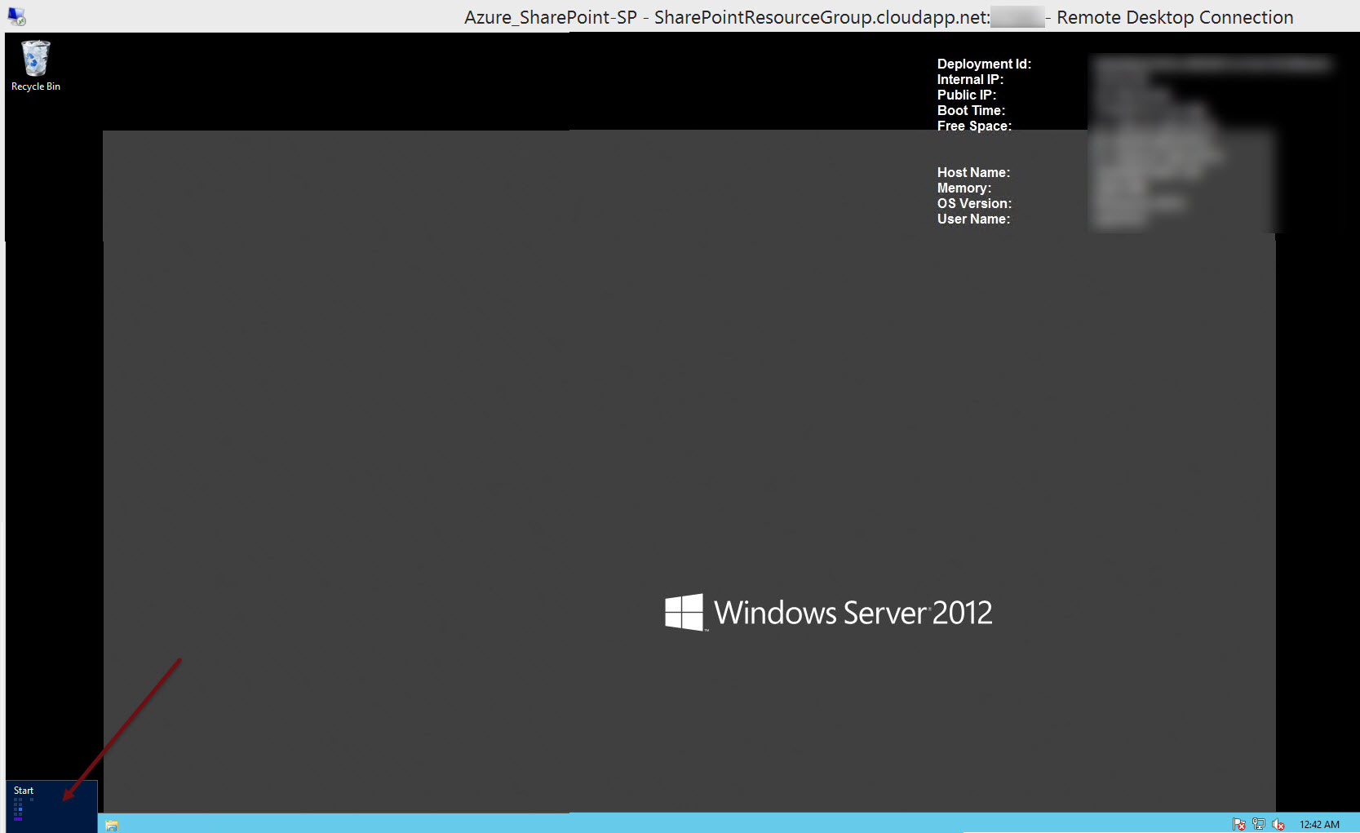This screenshot has height=833, width=1360.
Task: Select the Deployment Id label text
Action: click(984, 64)
